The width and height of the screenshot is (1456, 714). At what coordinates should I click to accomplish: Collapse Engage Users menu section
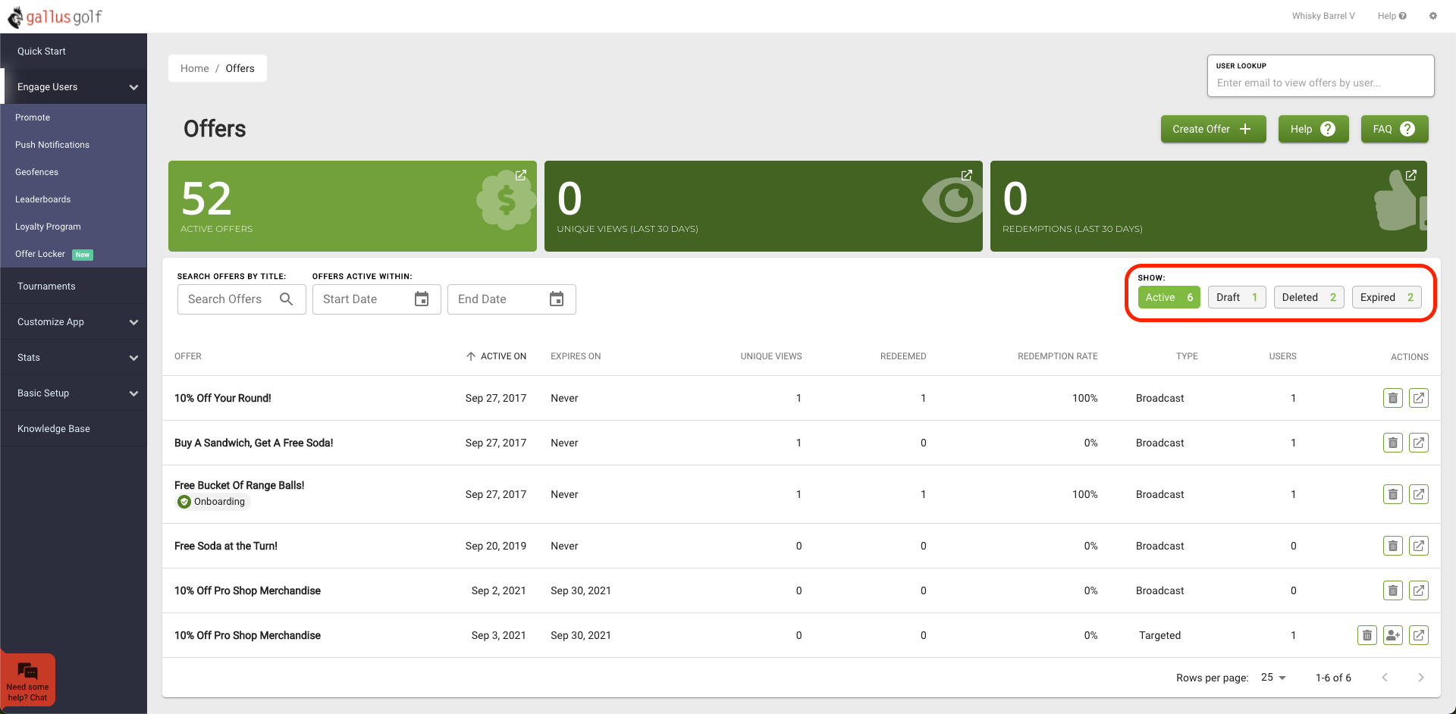(74, 86)
